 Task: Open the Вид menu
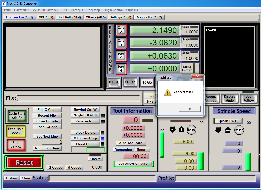(64, 10)
